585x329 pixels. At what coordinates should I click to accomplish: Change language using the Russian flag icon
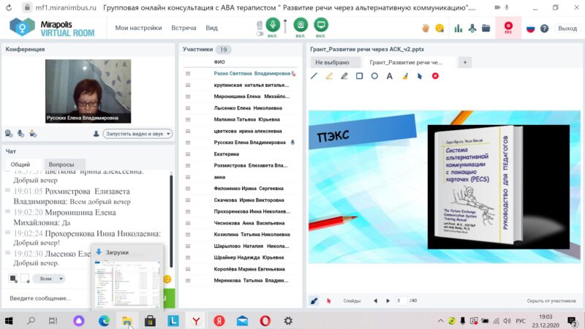point(531,29)
